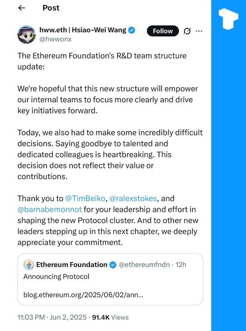The width and height of the screenshot is (246, 331).
Task: Click the @ethereumfndn handle
Action: (x=145, y=265)
